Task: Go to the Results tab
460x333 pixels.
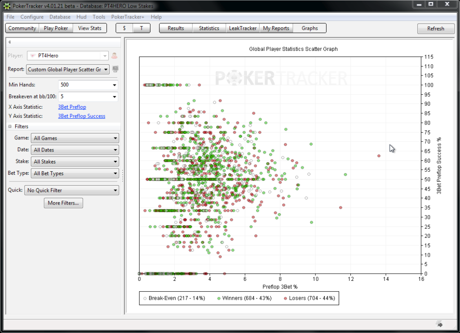Action: (x=176, y=28)
